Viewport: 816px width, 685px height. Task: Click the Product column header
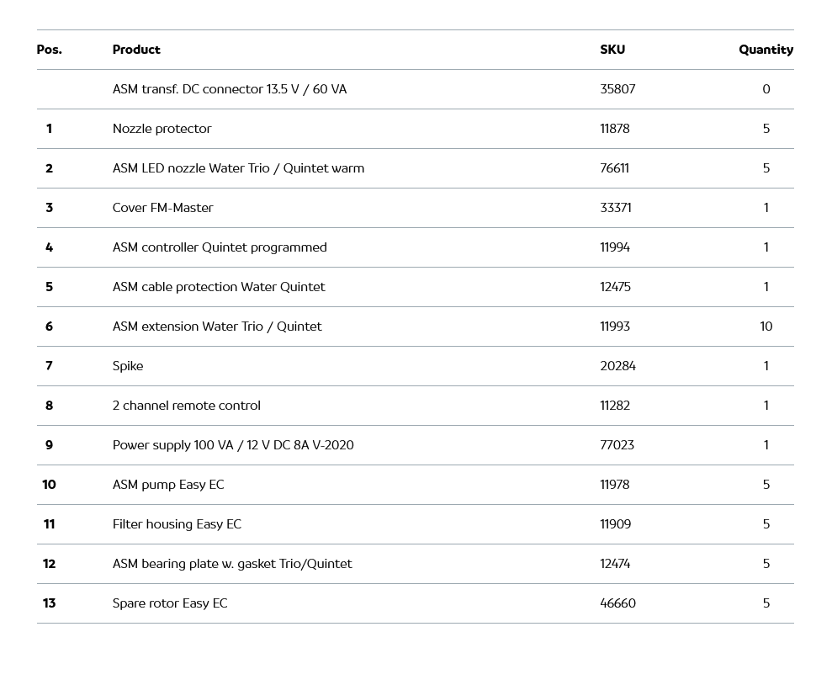pos(136,50)
